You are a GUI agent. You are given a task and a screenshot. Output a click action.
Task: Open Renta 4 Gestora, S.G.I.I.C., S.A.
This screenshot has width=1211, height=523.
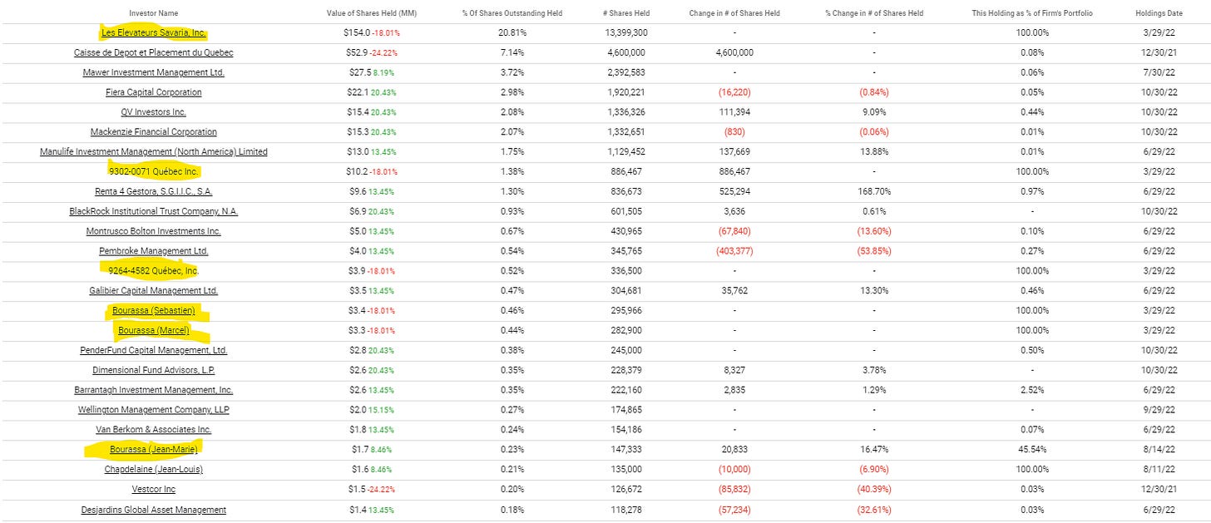[x=153, y=191]
